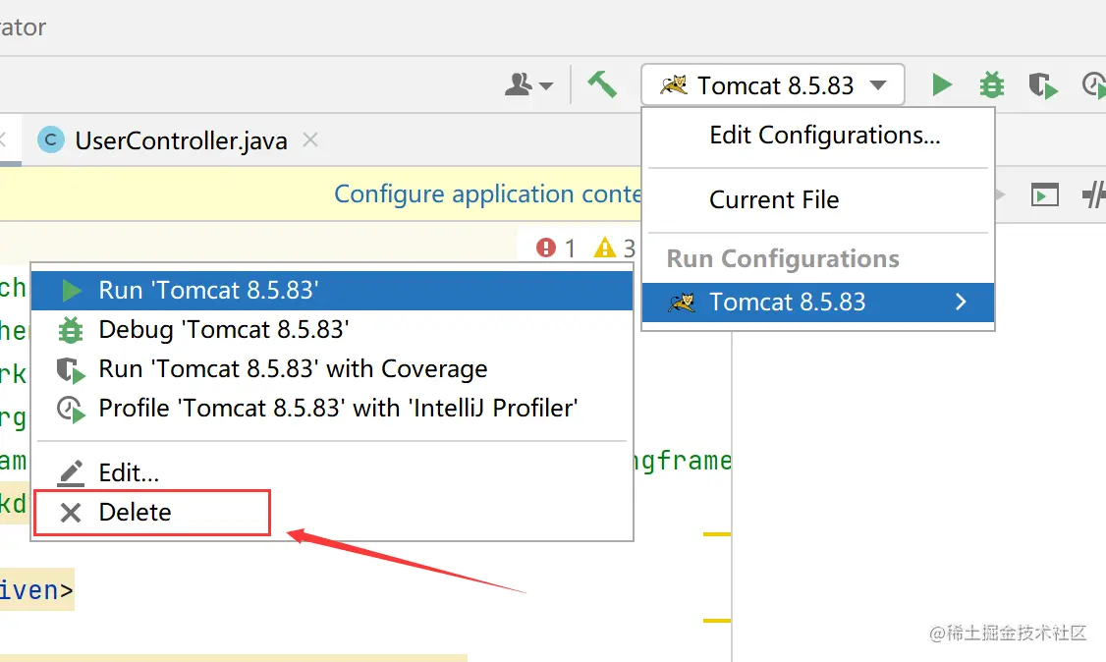Click Delete in the configuration submenu
This screenshot has height=662, width=1106.
(x=135, y=513)
